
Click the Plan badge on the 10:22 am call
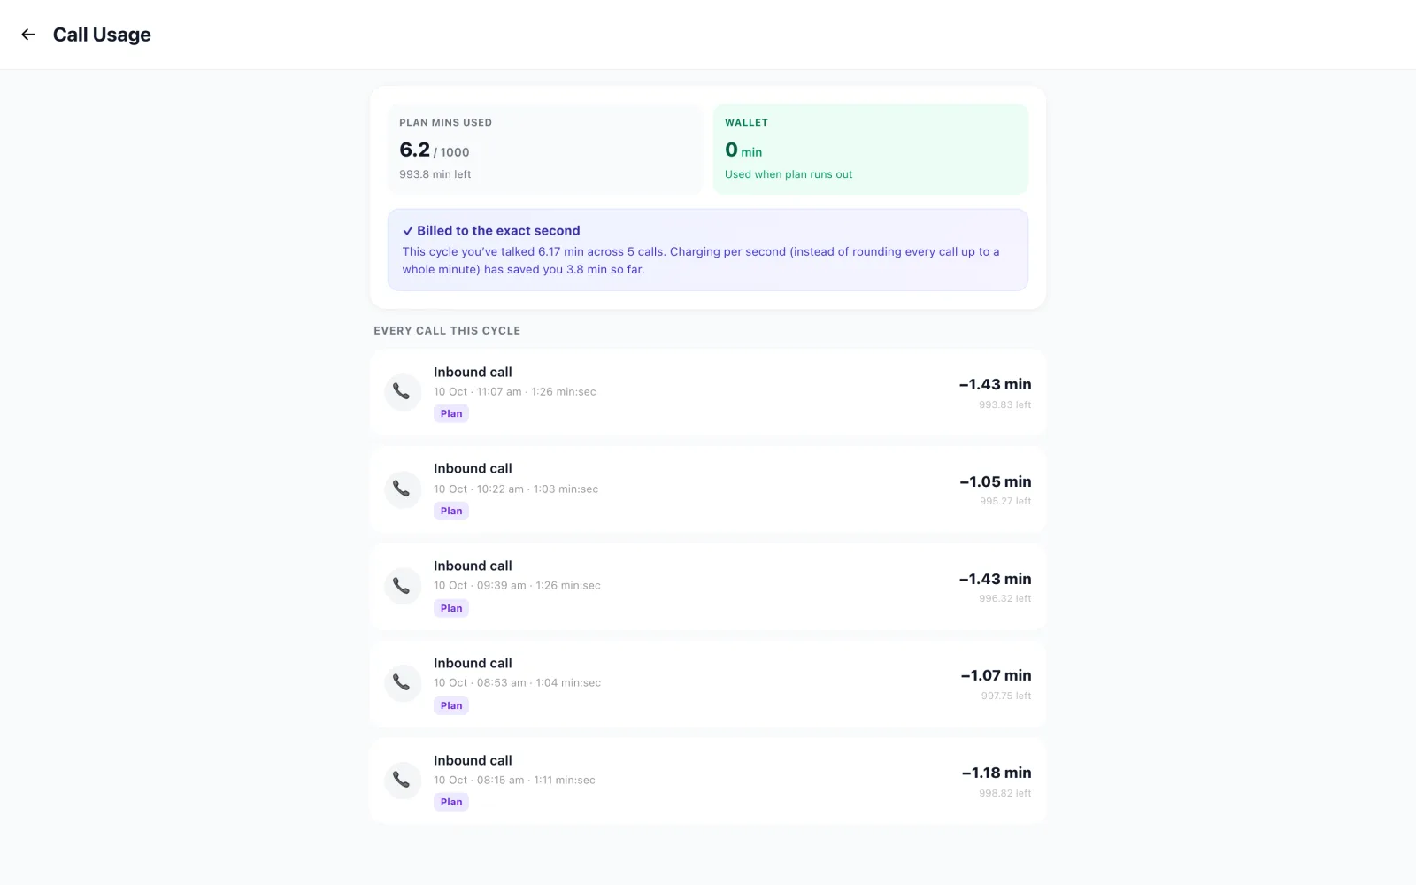click(451, 511)
